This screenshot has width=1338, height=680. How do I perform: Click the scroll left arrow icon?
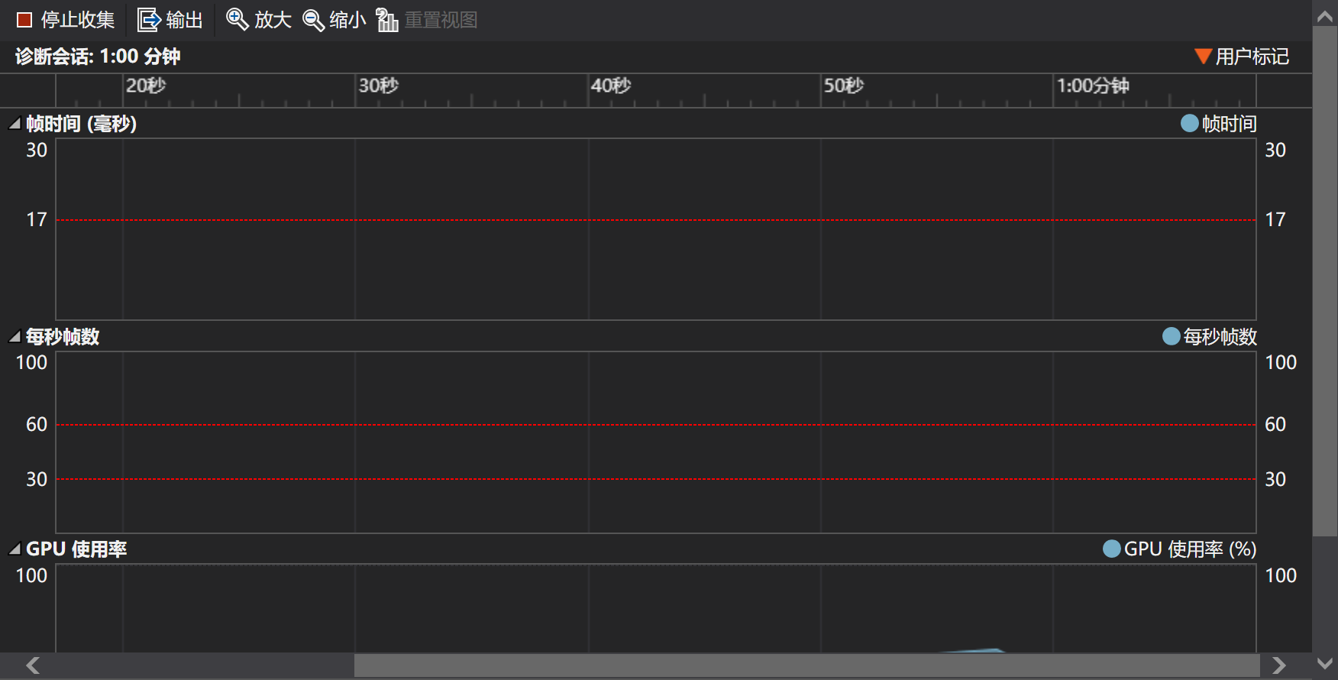33,665
